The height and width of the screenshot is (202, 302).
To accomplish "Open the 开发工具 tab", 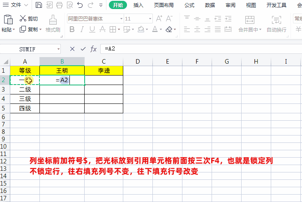I will tap(277, 5).
